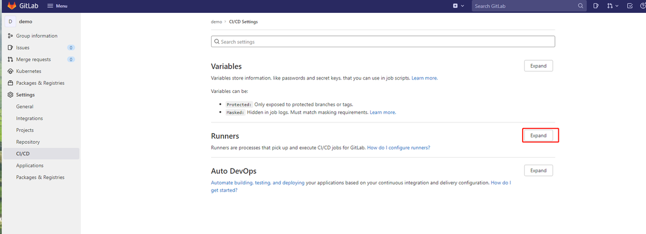Click the Settings gear icon in sidebar

click(x=10, y=95)
